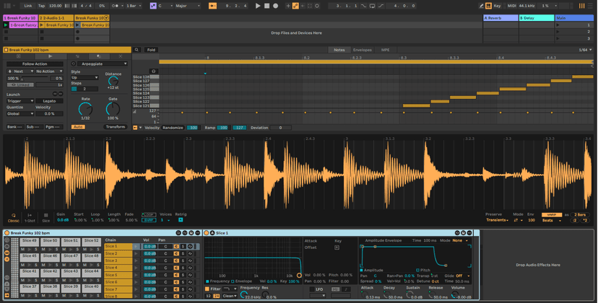This screenshot has width=598, height=303.
Task: Play the Slice 1 chain preview arrow
Action: coord(136,247)
